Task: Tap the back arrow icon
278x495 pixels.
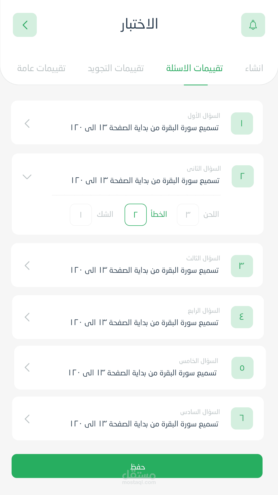Action: point(25,25)
